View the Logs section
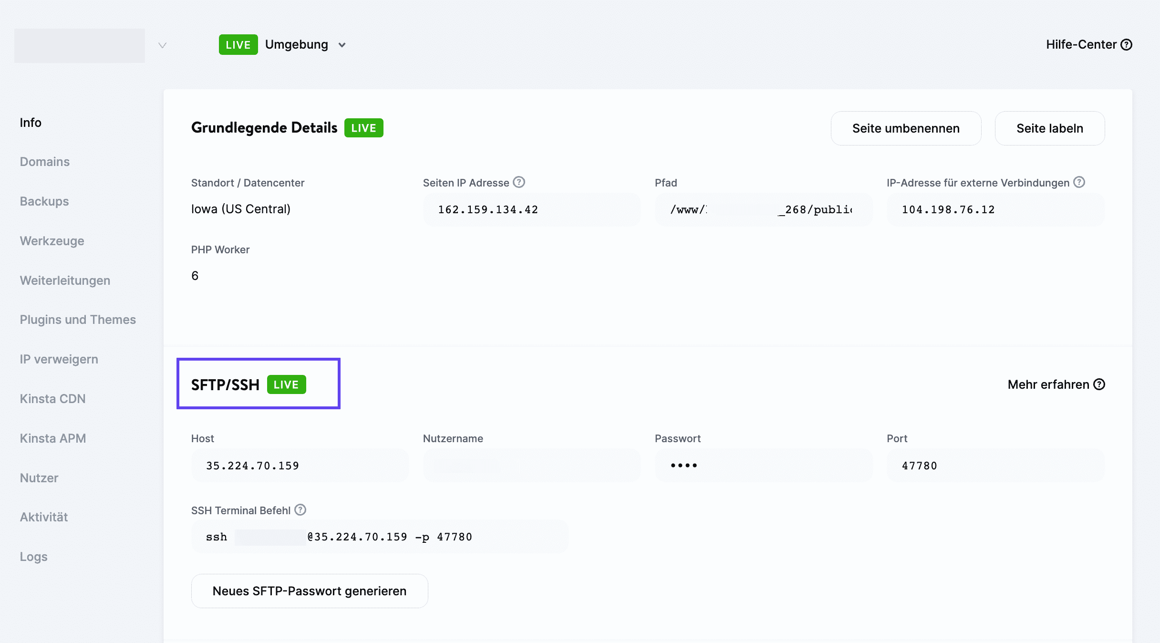Viewport: 1160px width, 643px height. (x=33, y=557)
